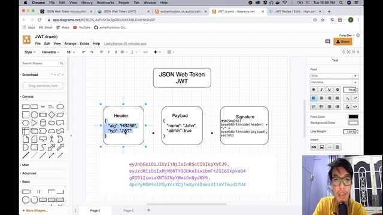Open the Last change 26 minutes ago link
The width and height of the screenshot is (383, 215).
tap(125, 44)
